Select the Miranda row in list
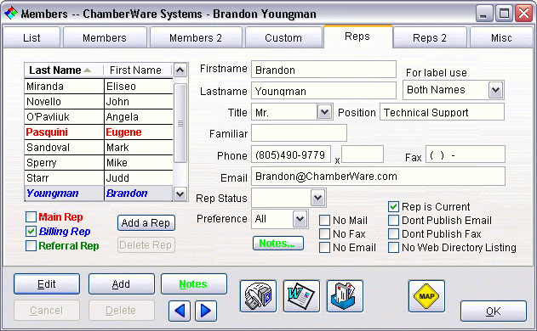Image resolution: width=537 pixels, height=331 pixels. click(99, 86)
